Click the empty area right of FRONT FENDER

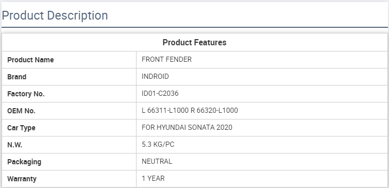coord(289,60)
